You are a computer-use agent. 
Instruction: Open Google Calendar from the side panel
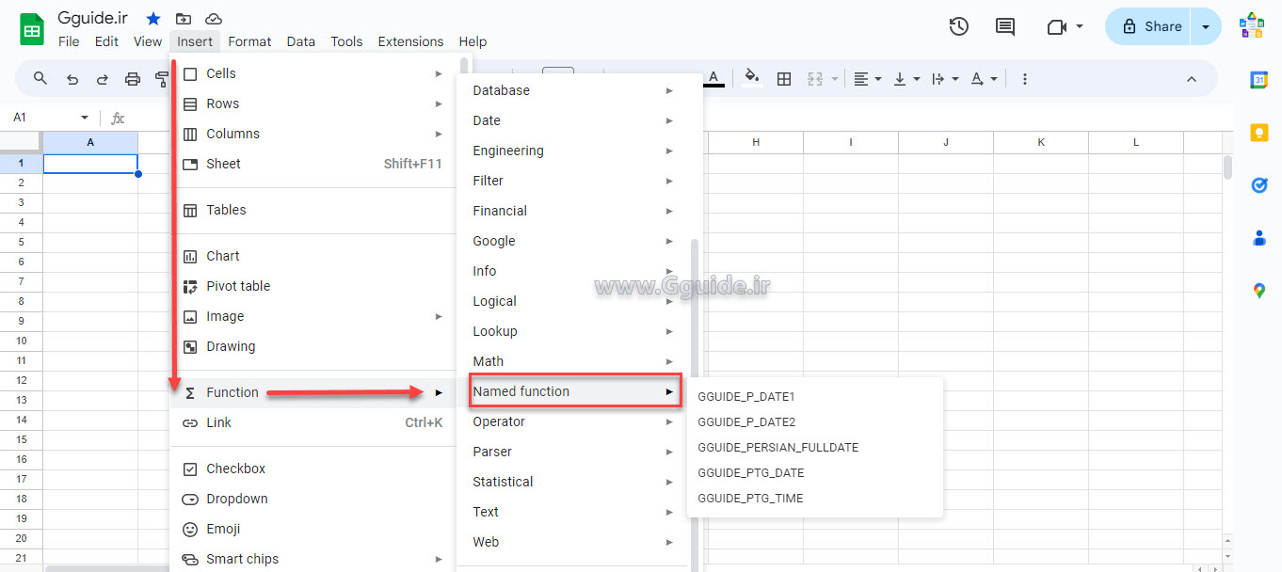click(x=1259, y=80)
